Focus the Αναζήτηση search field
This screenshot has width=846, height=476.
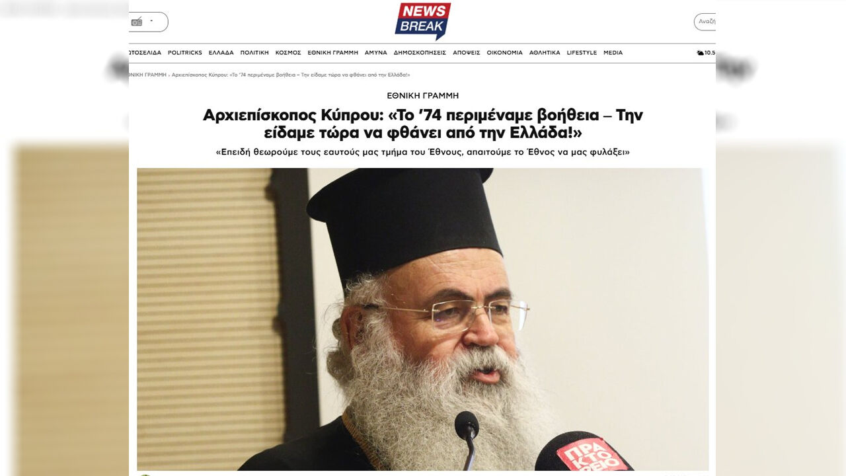(705, 22)
